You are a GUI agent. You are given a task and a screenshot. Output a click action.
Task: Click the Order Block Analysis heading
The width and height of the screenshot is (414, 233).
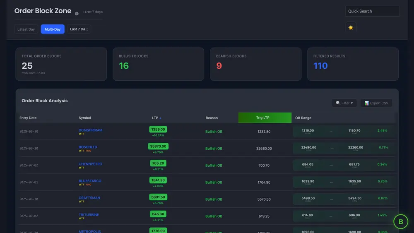[45, 101]
